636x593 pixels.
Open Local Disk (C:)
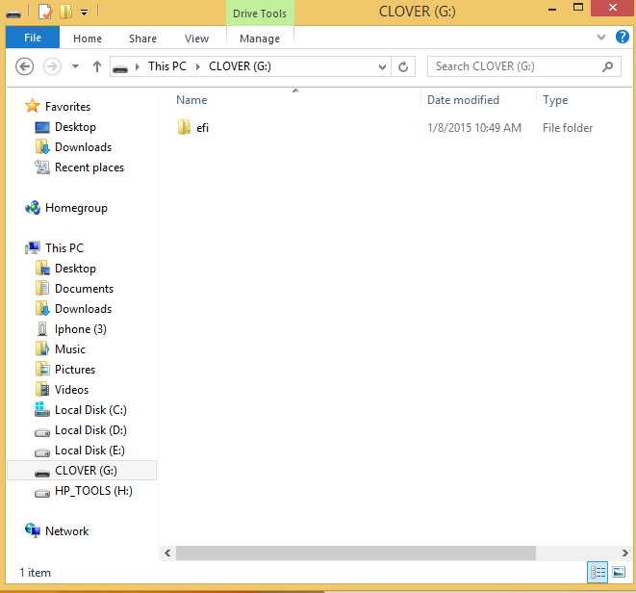(x=90, y=410)
